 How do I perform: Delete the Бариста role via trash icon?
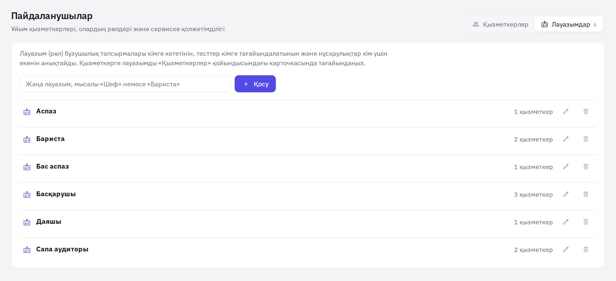click(586, 139)
